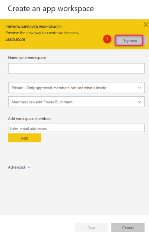Click the Preview the new way to create workspaces text
Viewport: 149px width, 239px height.
42,33
